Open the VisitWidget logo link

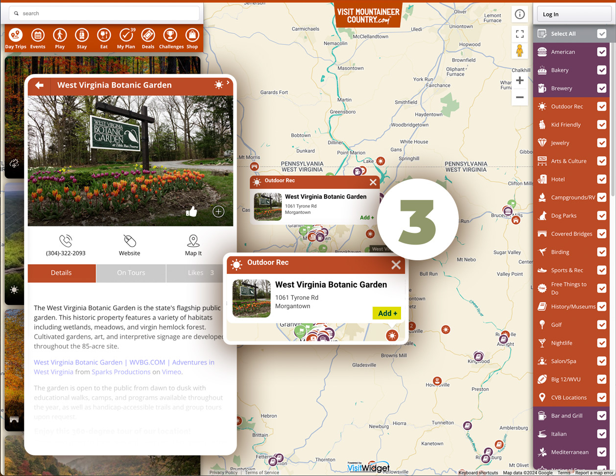368,467
